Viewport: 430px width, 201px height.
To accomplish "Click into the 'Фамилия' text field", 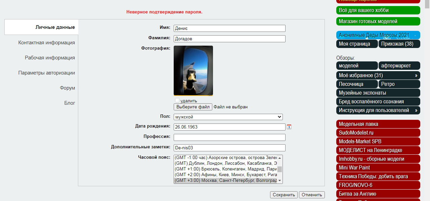I will pyautogui.click(x=229, y=39).
